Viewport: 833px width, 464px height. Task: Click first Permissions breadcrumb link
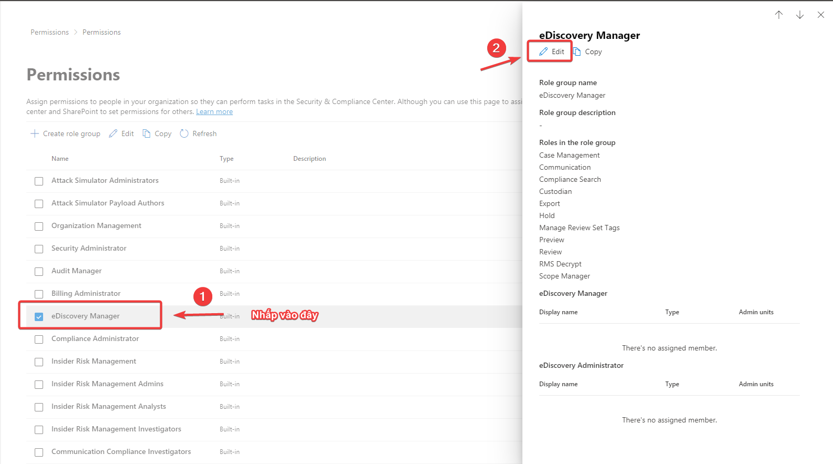49,32
